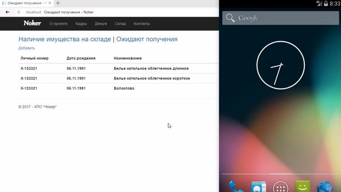Screen dimensions: 341x192
Task: Tap the magnifier icon in Google widget
Action: (230, 18)
